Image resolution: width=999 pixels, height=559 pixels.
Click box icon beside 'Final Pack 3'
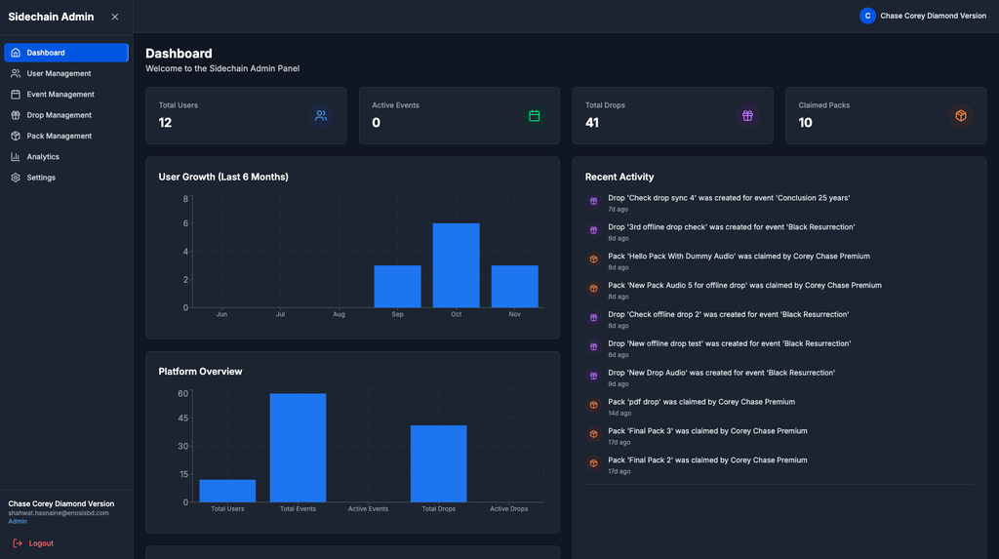click(x=594, y=434)
